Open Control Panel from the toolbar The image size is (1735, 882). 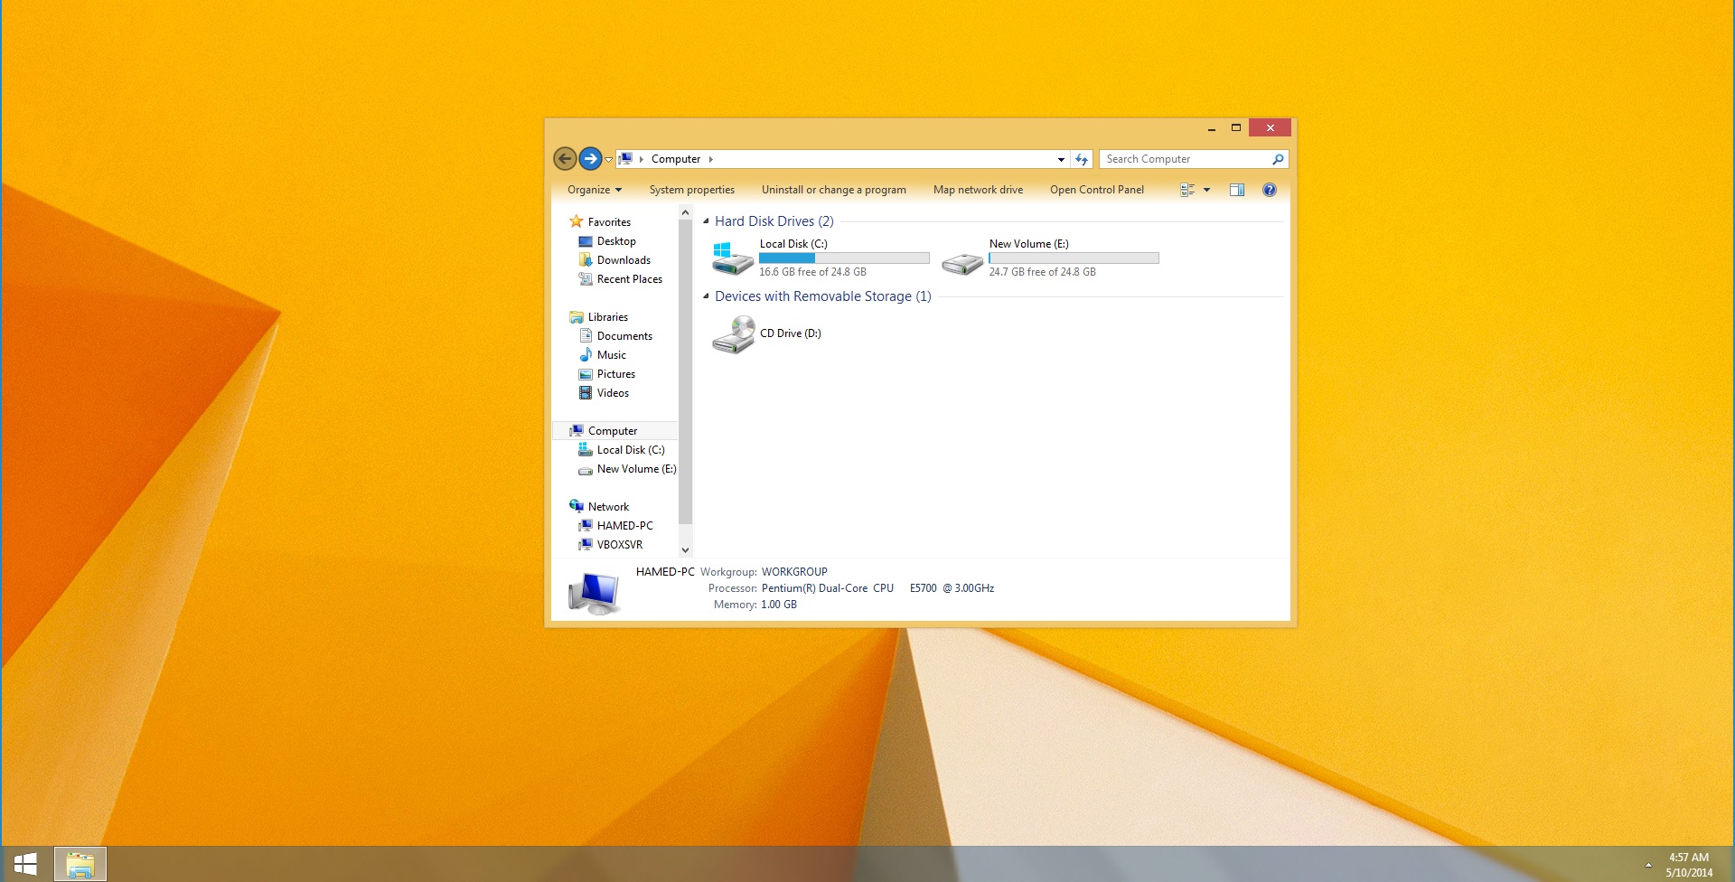pos(1096,190)
